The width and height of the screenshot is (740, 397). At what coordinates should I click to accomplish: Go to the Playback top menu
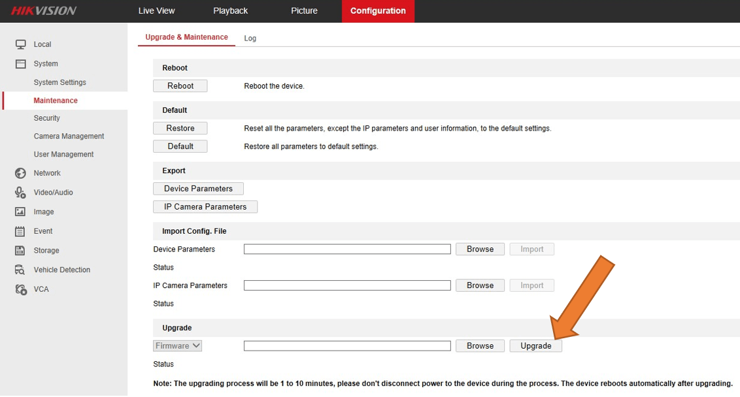coord(230,11)
